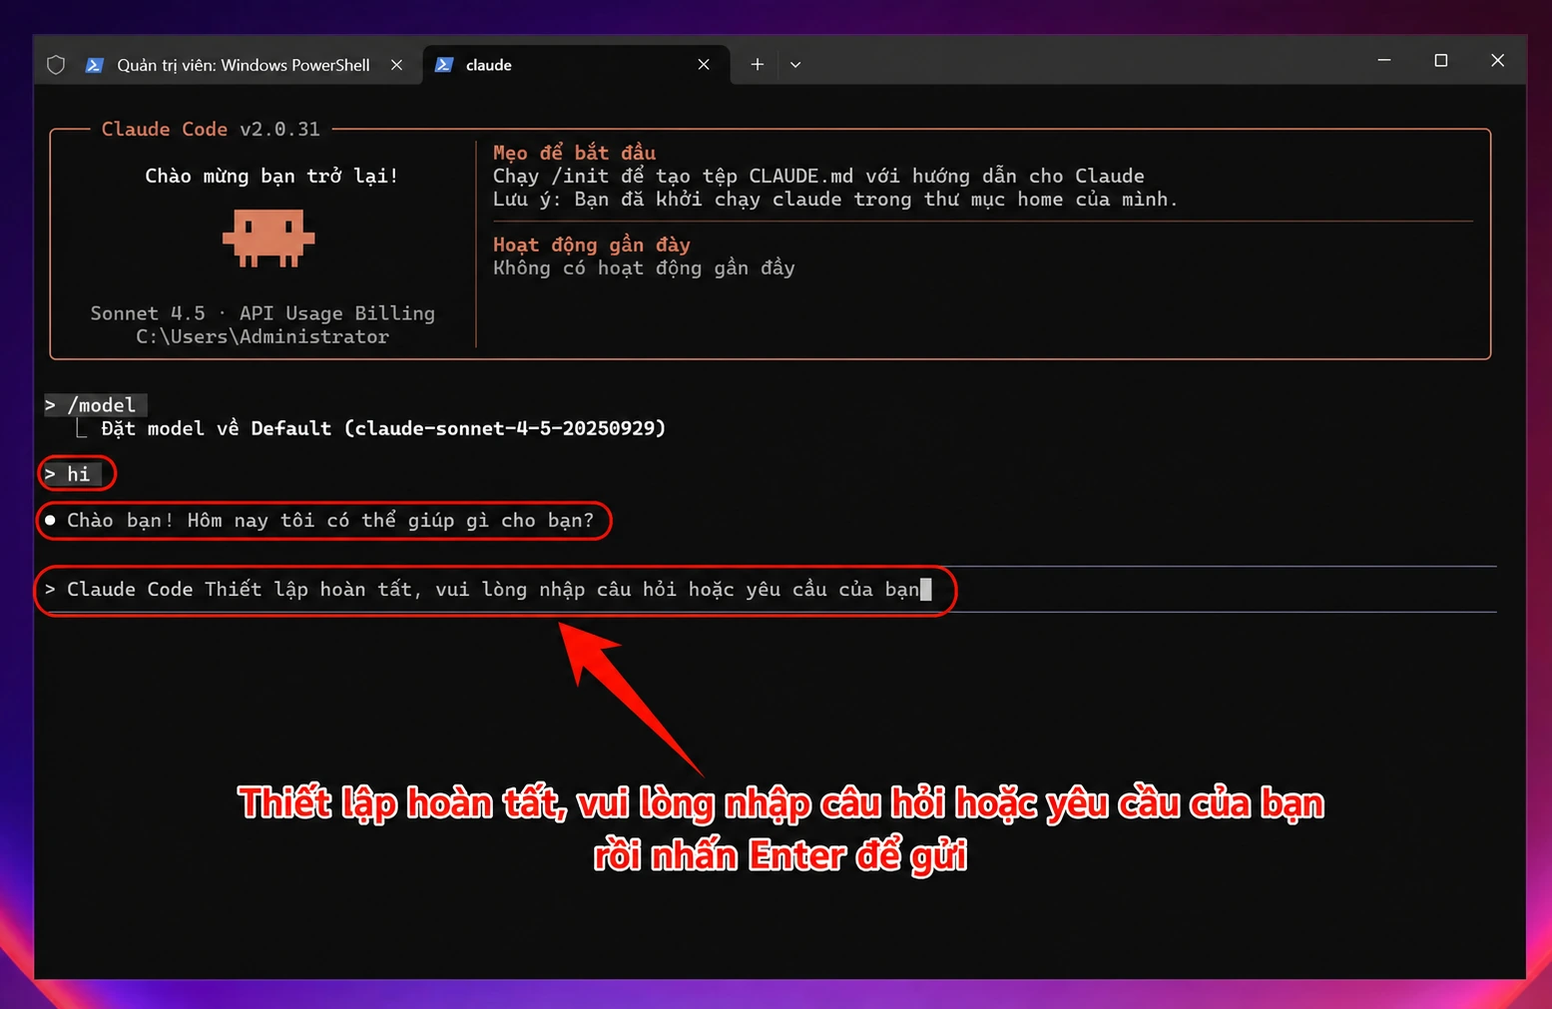This screenshot has width=1552, height=1009.
Task: Click the 'hi' user message
Action: (73, 474)
